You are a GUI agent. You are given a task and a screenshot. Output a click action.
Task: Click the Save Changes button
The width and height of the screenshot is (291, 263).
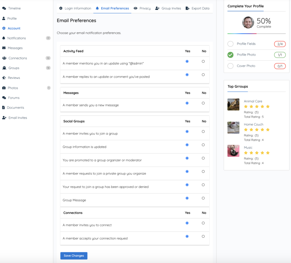pos(74,256)
